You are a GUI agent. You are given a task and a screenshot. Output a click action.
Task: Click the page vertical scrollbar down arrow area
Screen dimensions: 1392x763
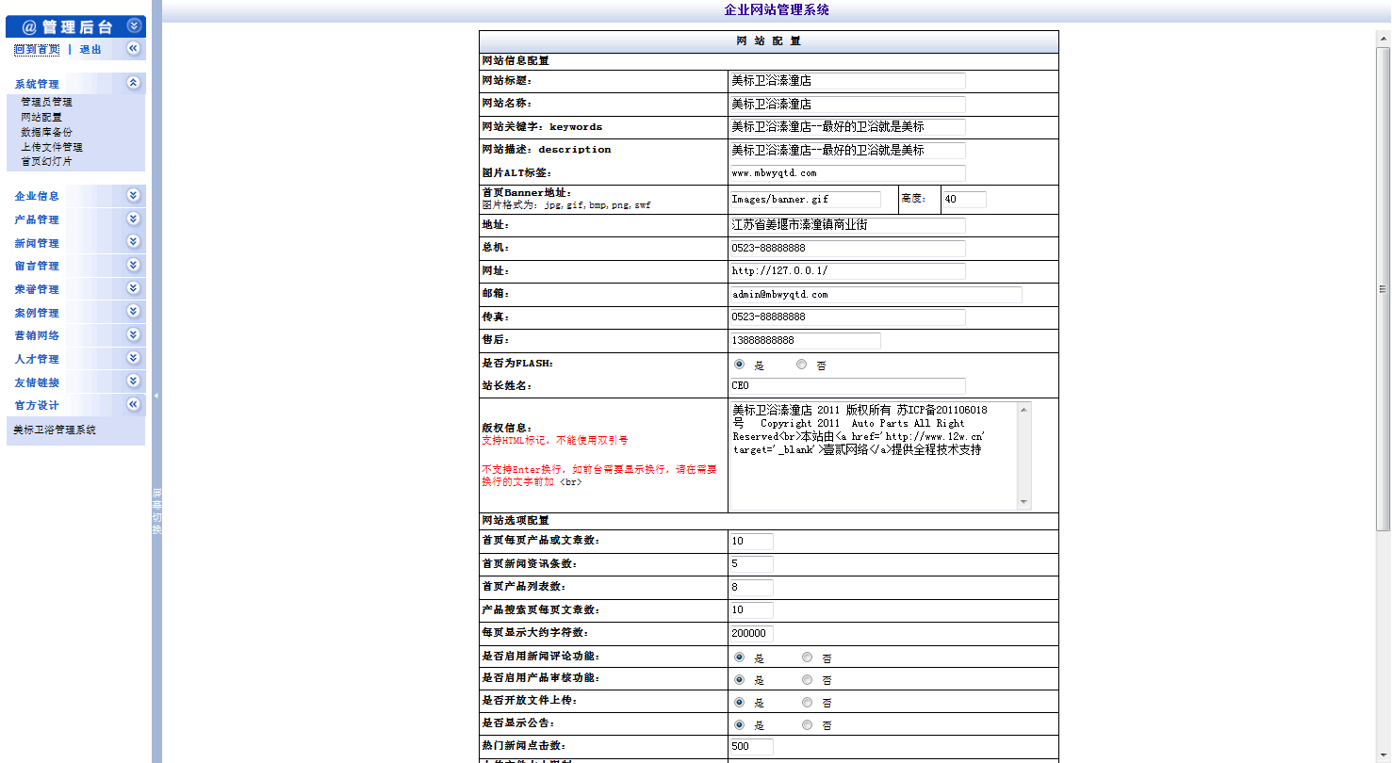[x=1384, y=756]
